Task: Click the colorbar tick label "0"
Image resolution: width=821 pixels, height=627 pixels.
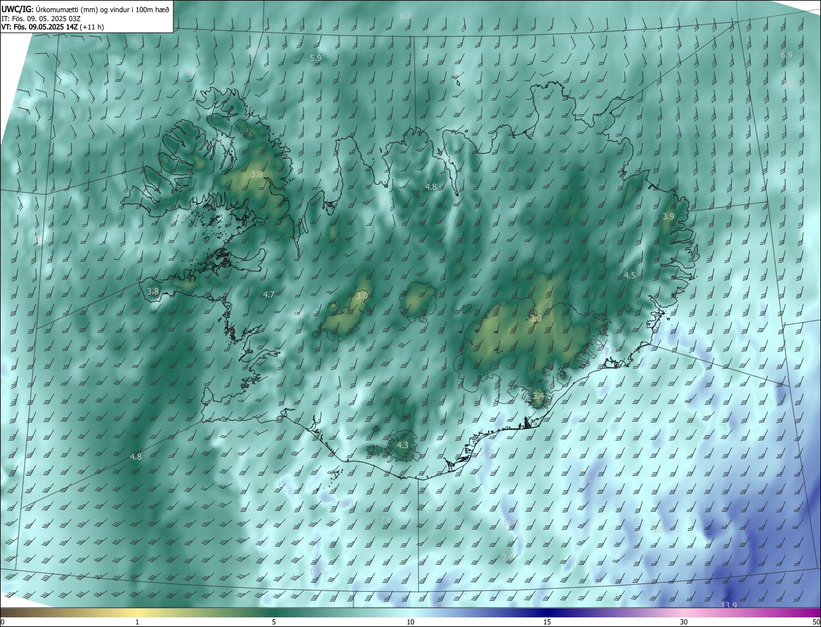Action: (3, 622)
